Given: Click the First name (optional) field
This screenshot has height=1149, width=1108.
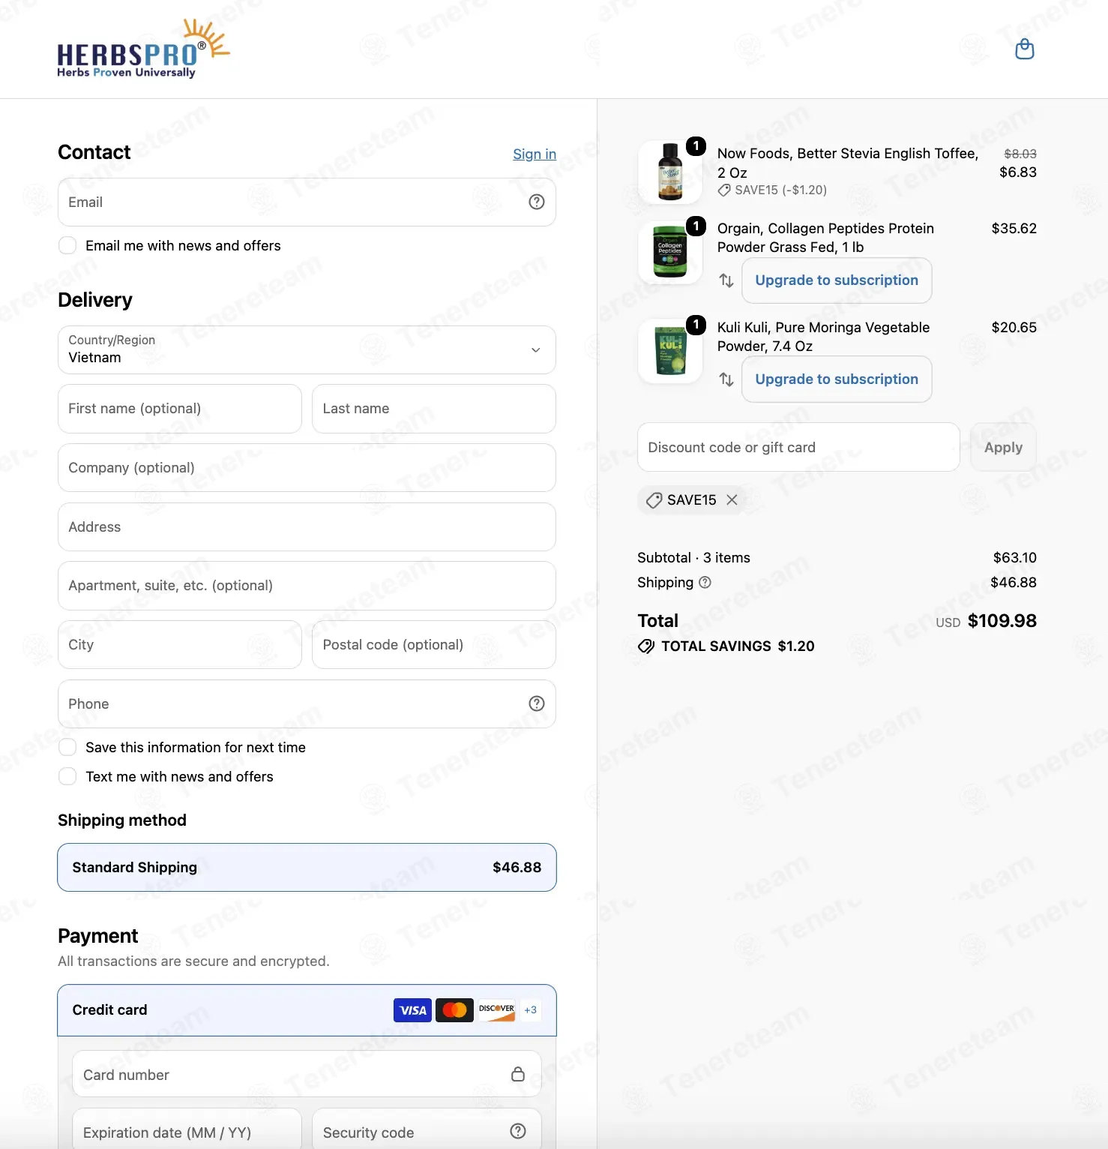Looking at the screenshot, I should pos(180,409).
